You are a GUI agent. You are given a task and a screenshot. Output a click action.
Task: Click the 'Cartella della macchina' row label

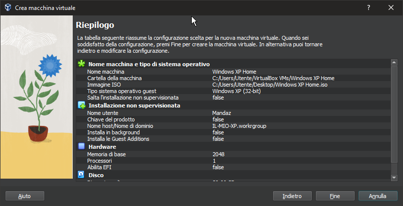(x=115, y=78)
